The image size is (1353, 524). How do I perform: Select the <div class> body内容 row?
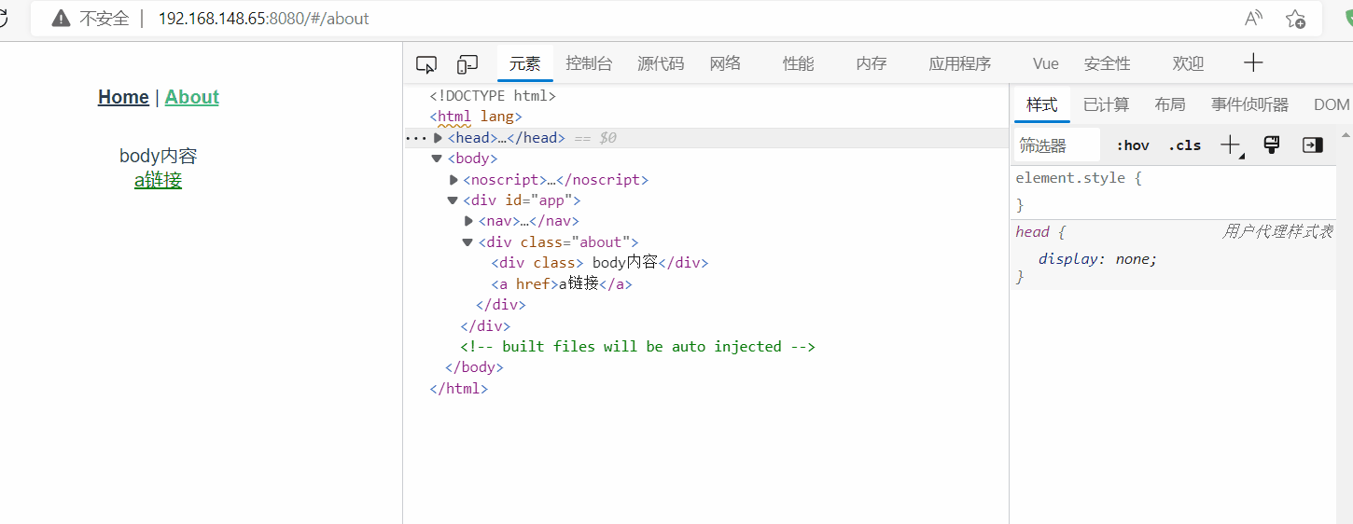[600, 263]
